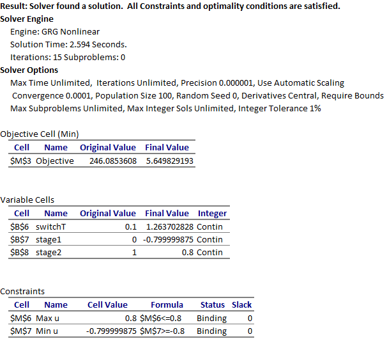Click the Integer column header
Viewport: 387px width, 339px height.
[x=212, y=214]
